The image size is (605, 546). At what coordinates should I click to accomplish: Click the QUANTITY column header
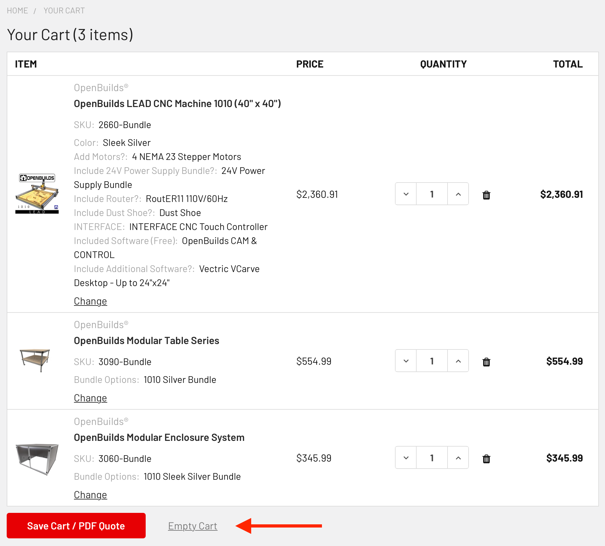(x=443, y=64)
